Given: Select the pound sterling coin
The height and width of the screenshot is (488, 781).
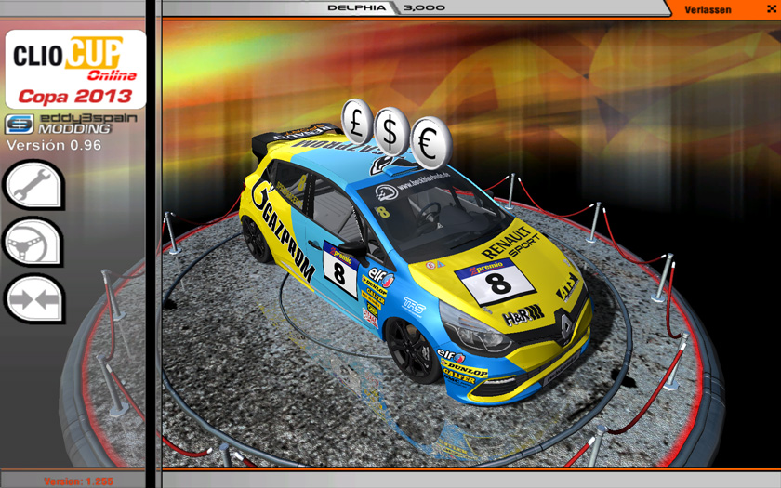Looking at the screenshot, I should click(x=357, y=119).
